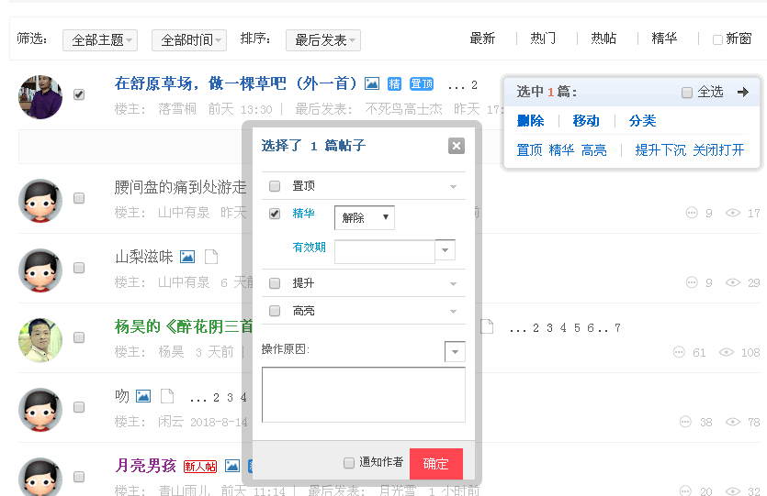Click reply count icon for 腰间盘 thread
This screenshot has height=496, width=767.
pos(691,213)
